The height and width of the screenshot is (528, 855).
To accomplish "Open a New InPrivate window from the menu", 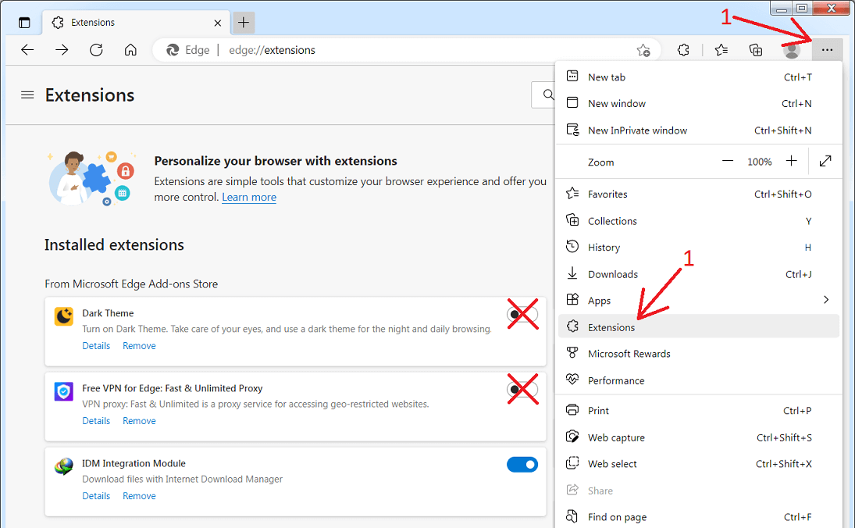I will coord(638,130).
